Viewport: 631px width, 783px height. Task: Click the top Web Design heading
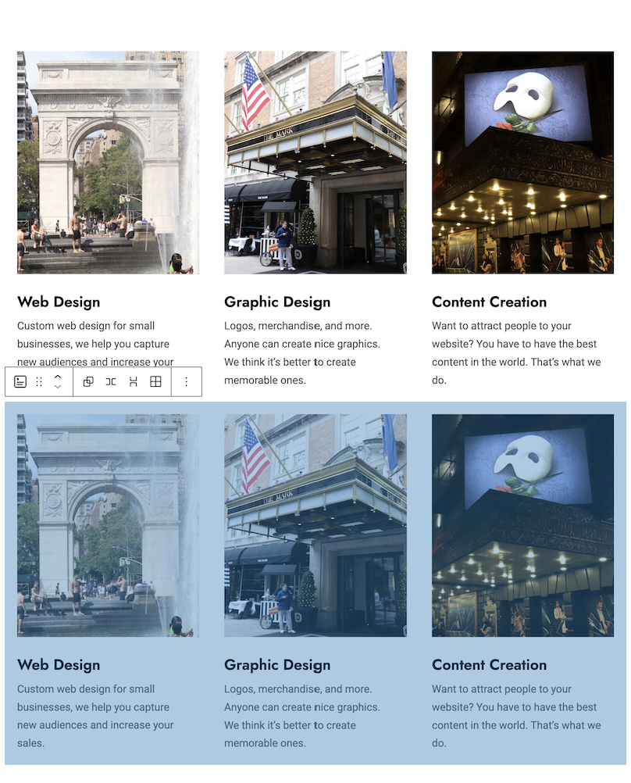click(x=59, y=302)
